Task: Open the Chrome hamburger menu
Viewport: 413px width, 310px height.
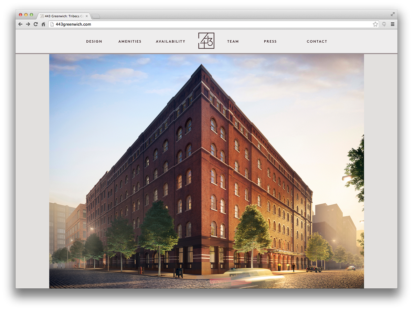Action: (392, 24)
